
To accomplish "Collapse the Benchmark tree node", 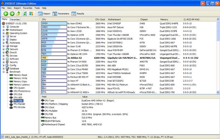I will (3, 72).
